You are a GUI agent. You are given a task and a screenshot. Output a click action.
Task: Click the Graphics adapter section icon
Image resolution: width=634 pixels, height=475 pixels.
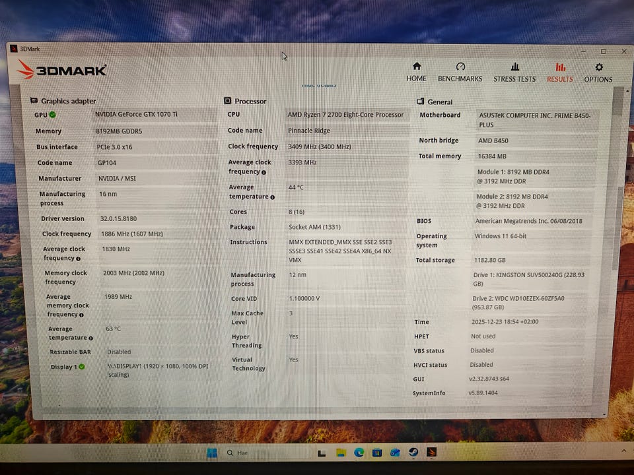(x=34, y=100)
